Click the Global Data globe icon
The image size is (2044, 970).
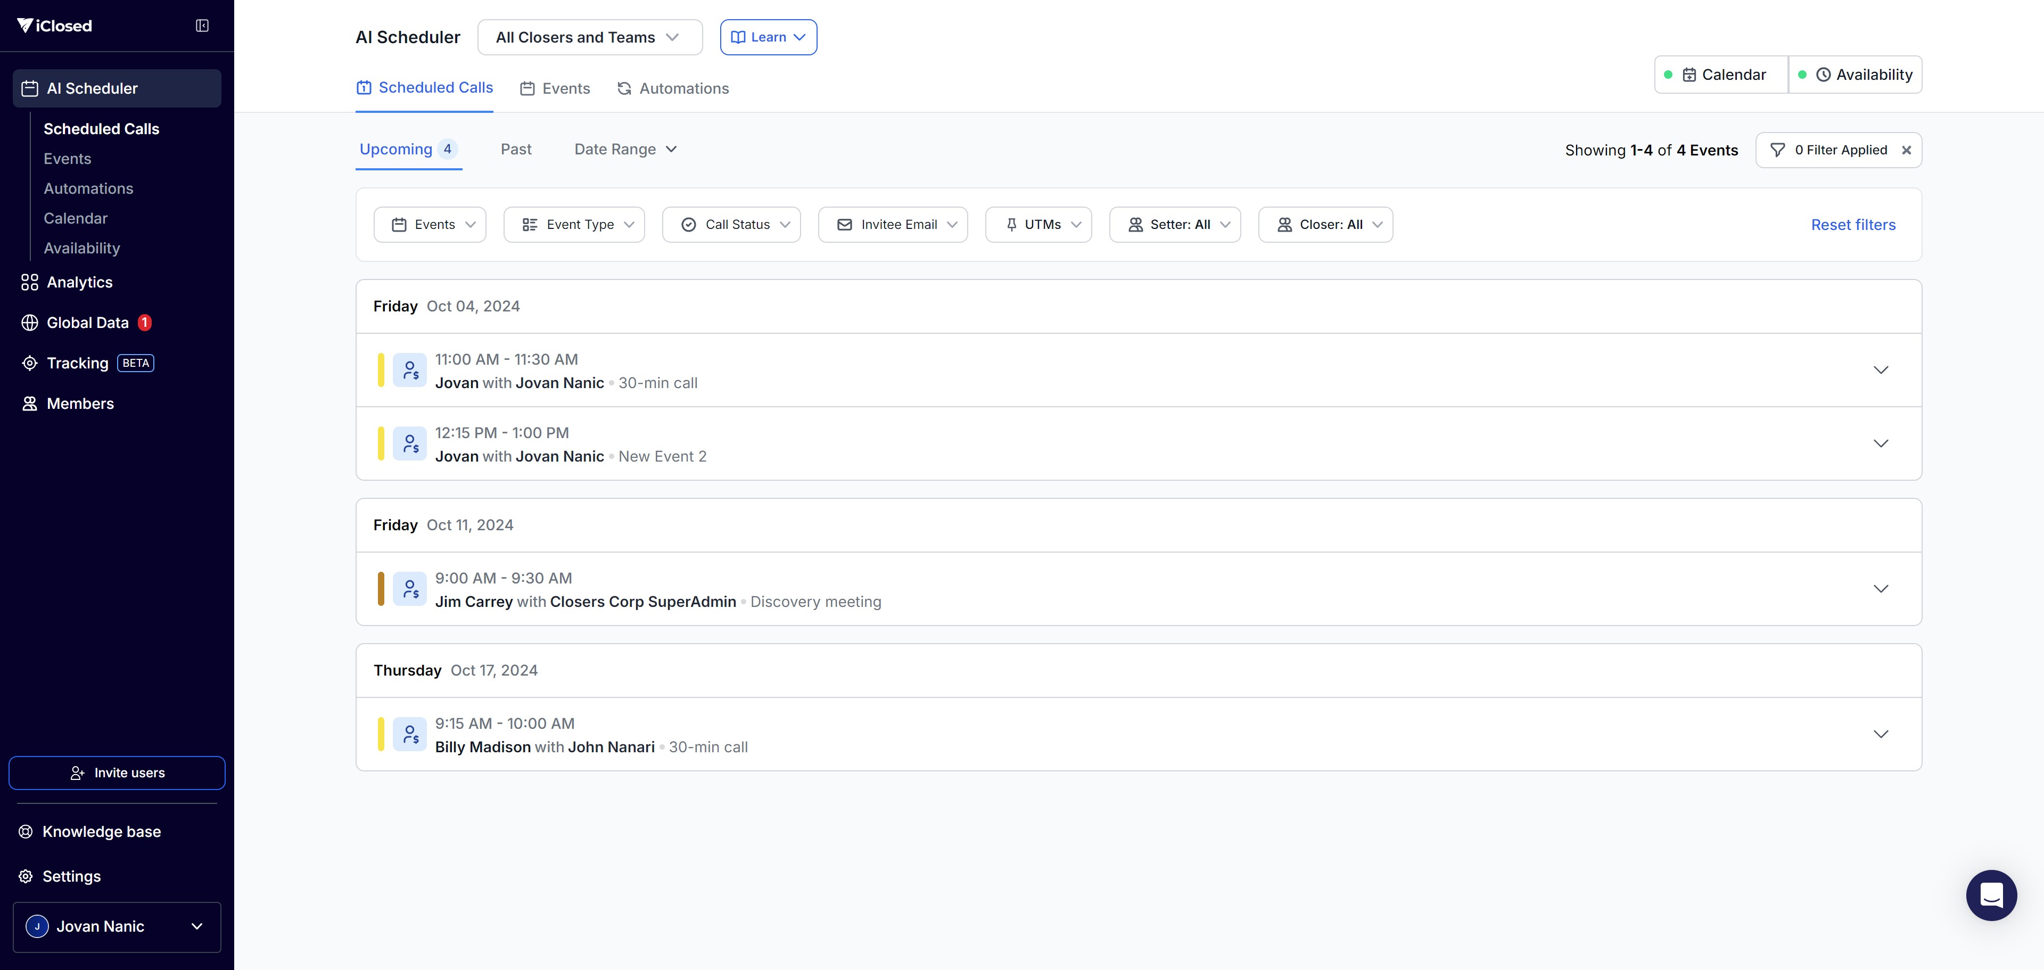point(29,323)
